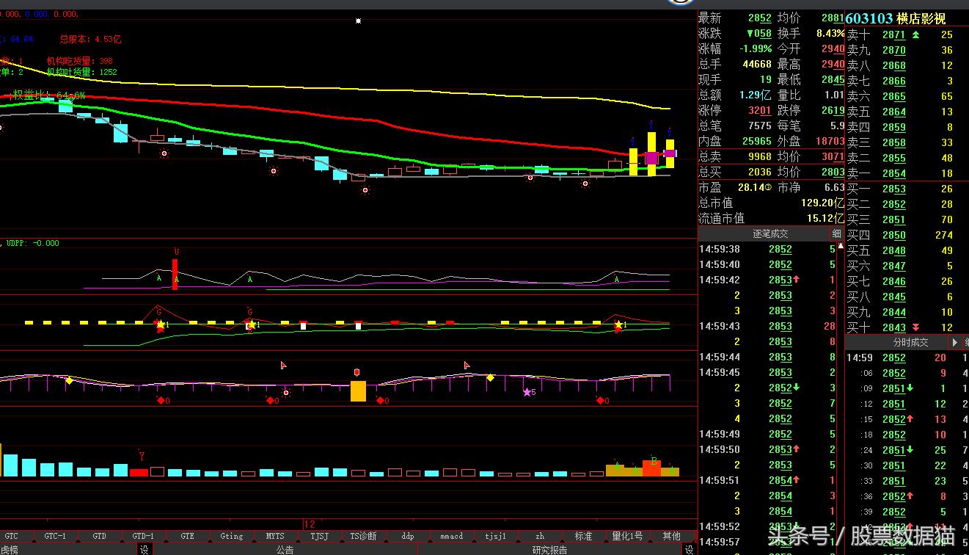Open the 公告 announcements panel
969x555 pixels.
pyautogui.click(x=285, y=549)
